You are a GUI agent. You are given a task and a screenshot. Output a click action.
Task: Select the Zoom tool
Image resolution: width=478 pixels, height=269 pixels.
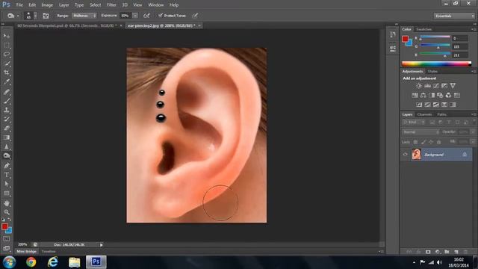[7, 212]
